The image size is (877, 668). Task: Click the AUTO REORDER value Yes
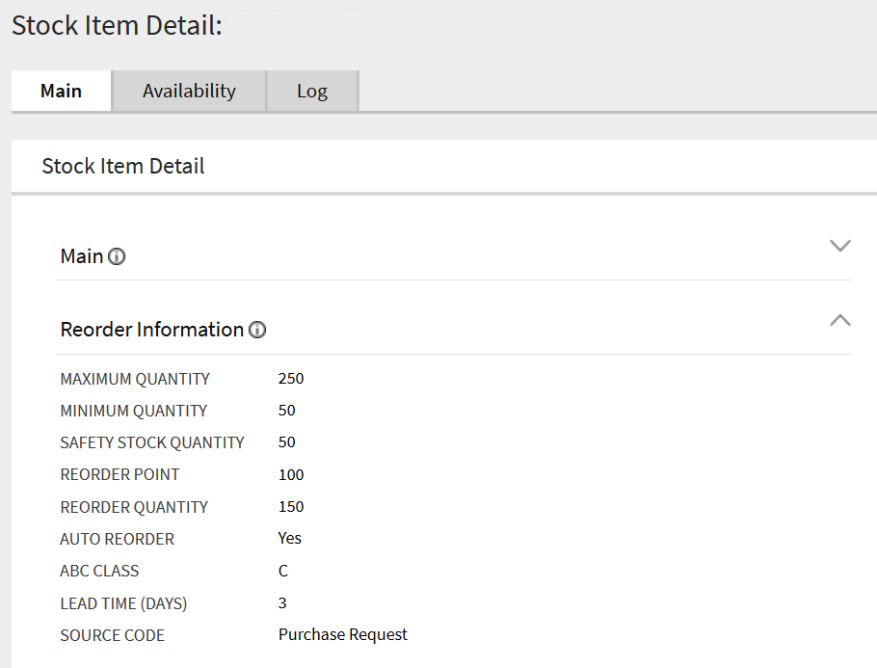point(289,539)
